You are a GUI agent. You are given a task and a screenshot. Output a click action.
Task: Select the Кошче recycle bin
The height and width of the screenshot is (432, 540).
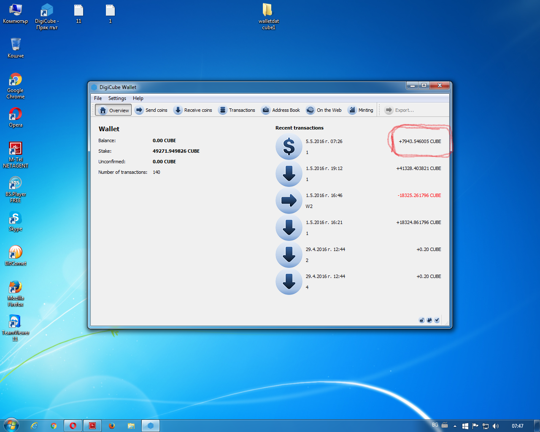coord(16,48)
